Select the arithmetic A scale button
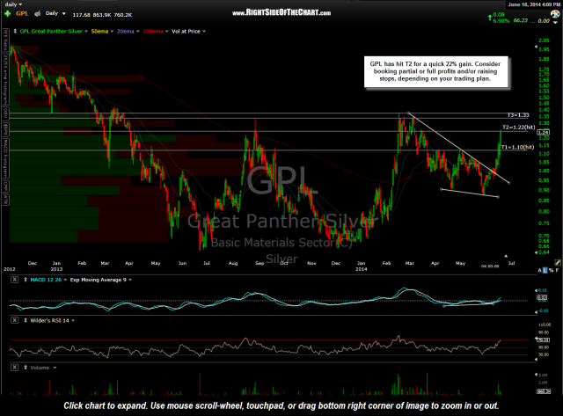The height and width of the screenshot is (416, 563). pyautogui.click(x=539, y=270)
